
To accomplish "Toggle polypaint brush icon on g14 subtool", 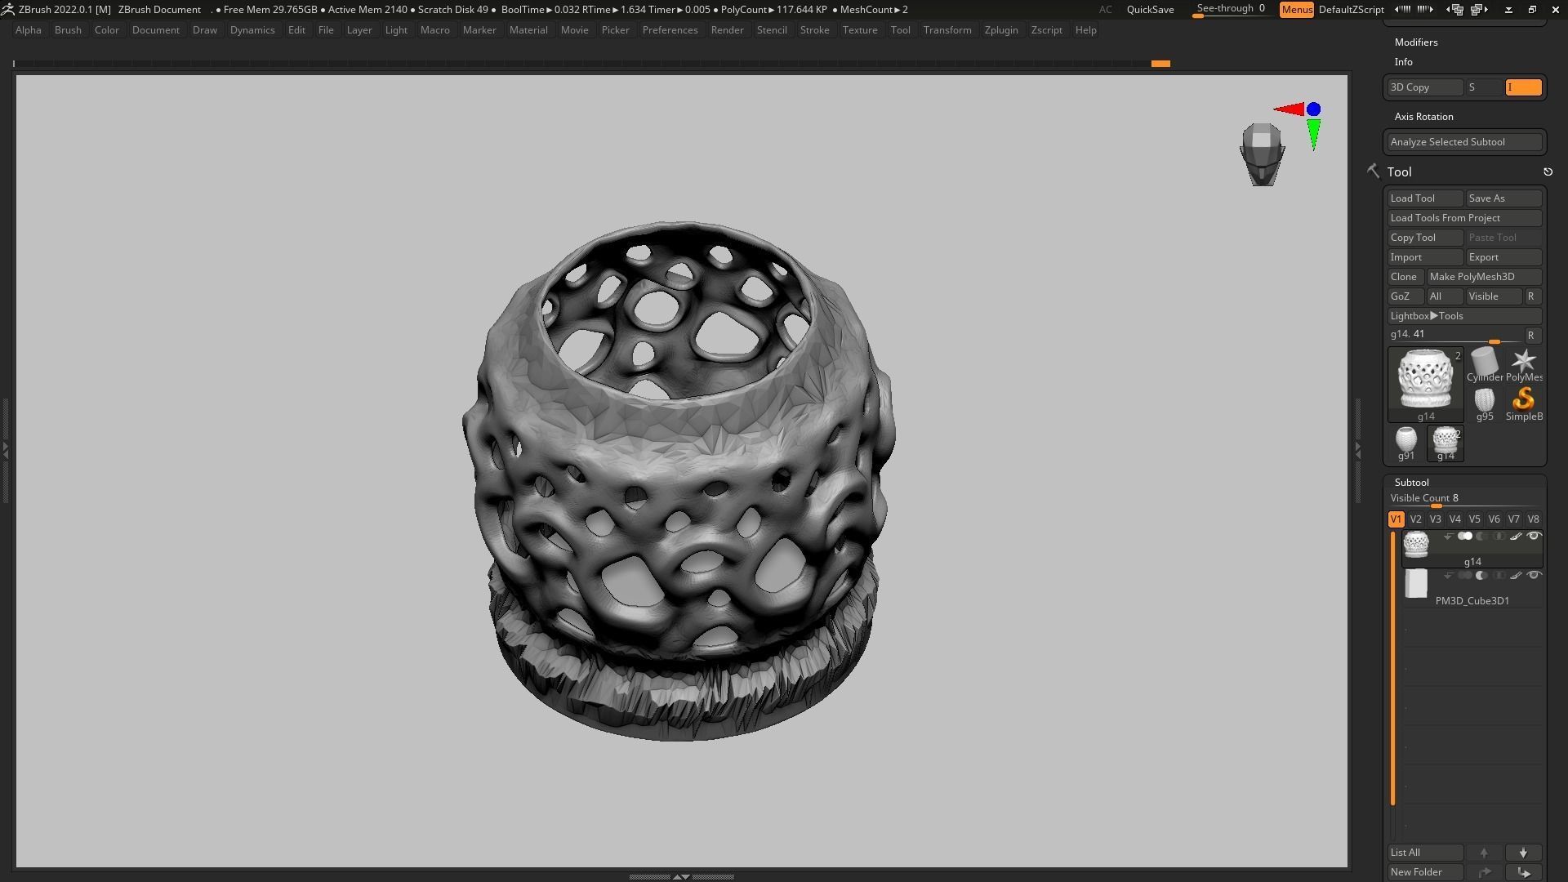I will (x=1516, y=537).
